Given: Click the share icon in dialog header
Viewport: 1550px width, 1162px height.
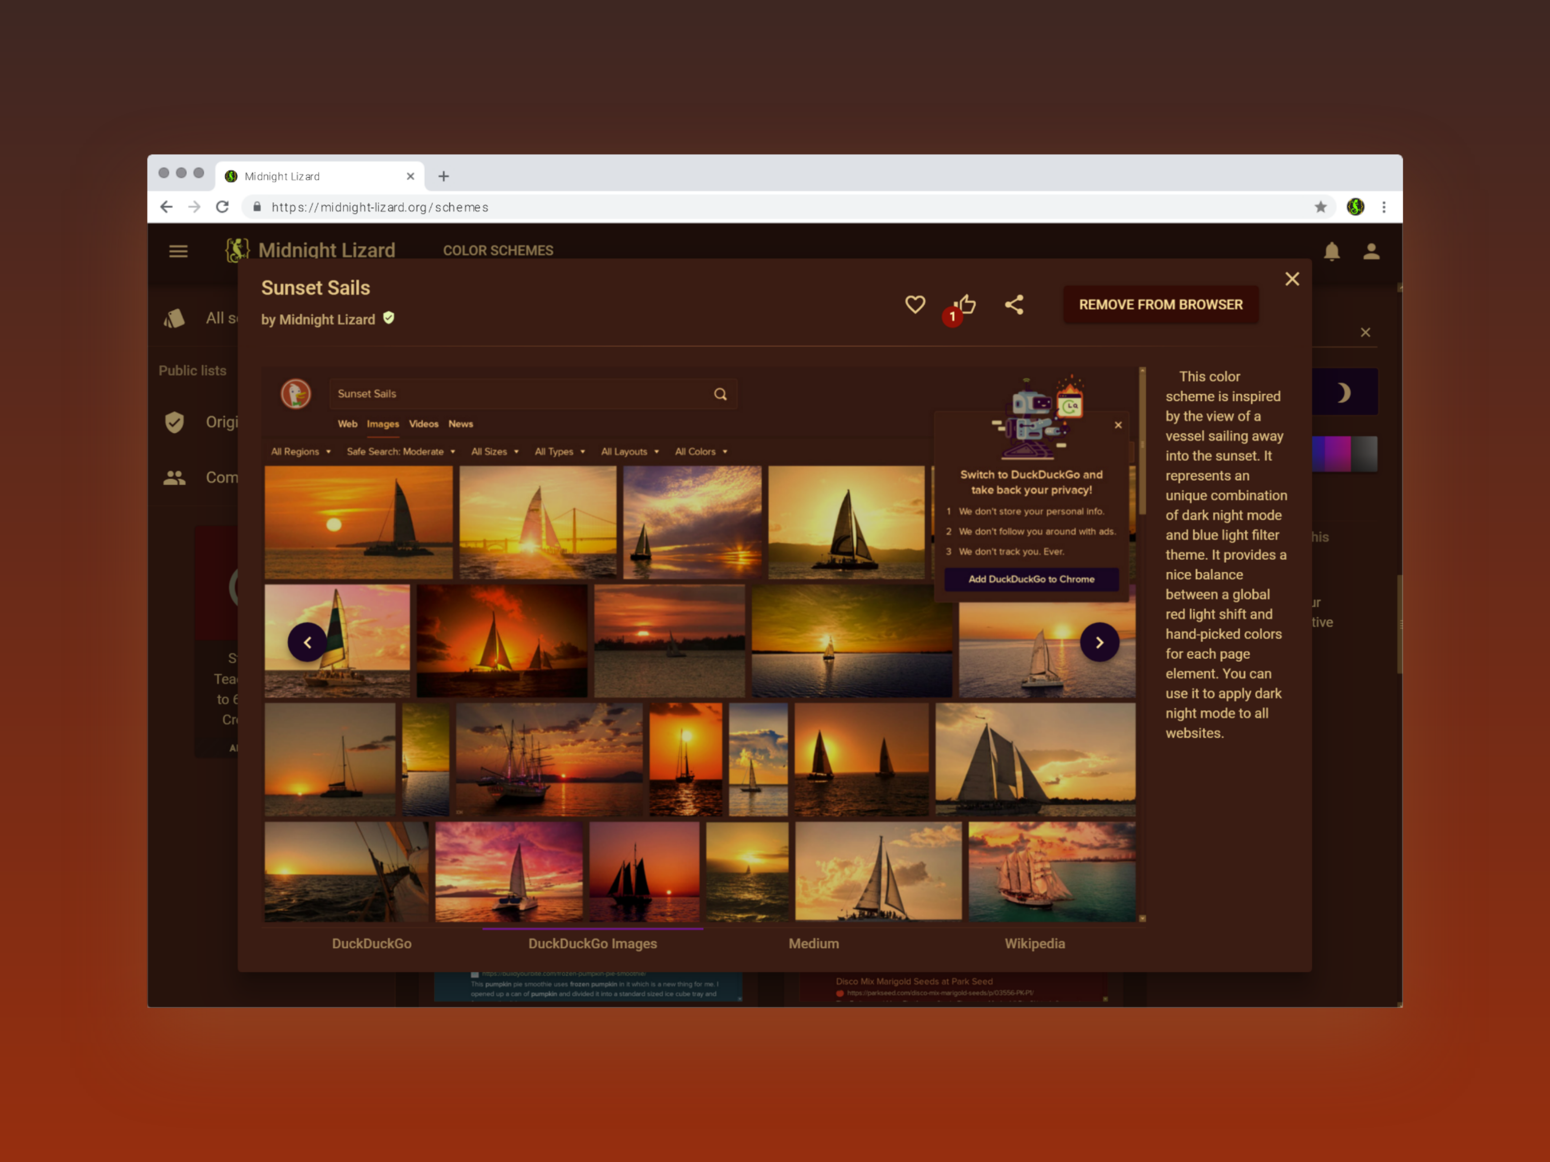Looking at the screenshot, I should coord(1014,305).
